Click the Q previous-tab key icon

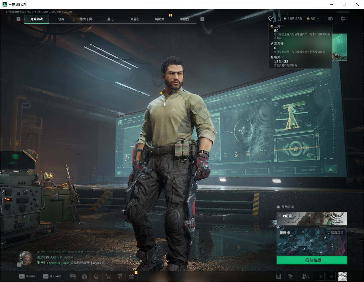(18, 19)
